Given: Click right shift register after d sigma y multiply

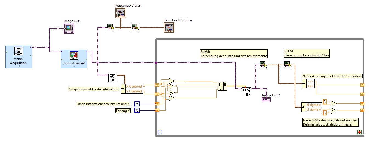Looking at the screenshot, I should point(362,110).
